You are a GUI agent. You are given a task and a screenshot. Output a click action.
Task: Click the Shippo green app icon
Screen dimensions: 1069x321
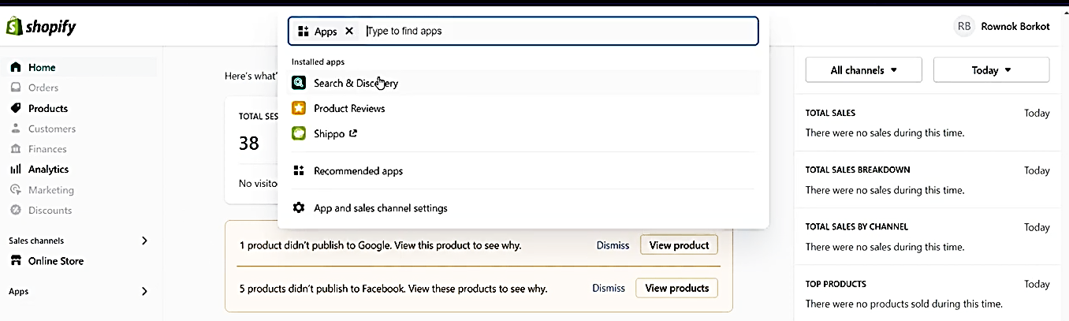[x=299, y=133]
